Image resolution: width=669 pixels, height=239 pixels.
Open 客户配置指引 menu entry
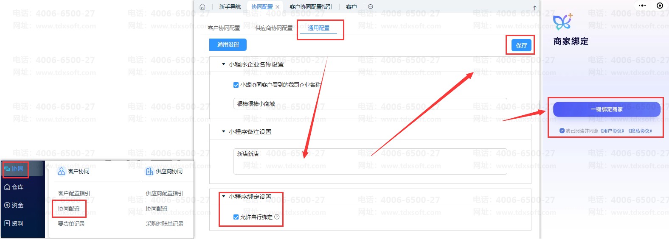(x=74, y=193)
